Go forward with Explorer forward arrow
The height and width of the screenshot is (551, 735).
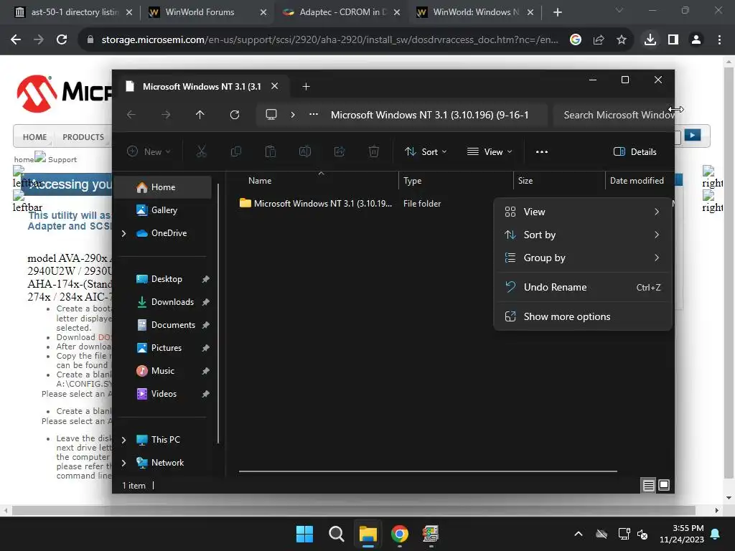tap(166, 114)
